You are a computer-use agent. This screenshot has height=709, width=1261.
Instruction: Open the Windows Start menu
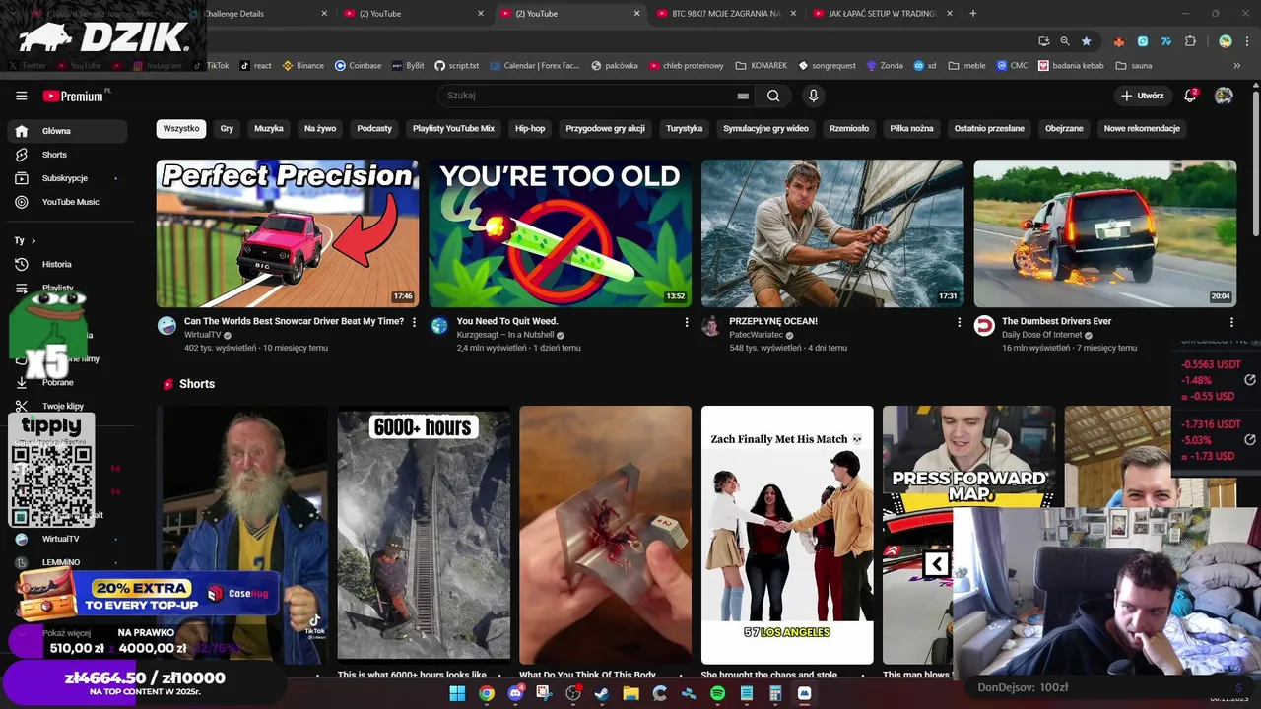pos(457,694)
